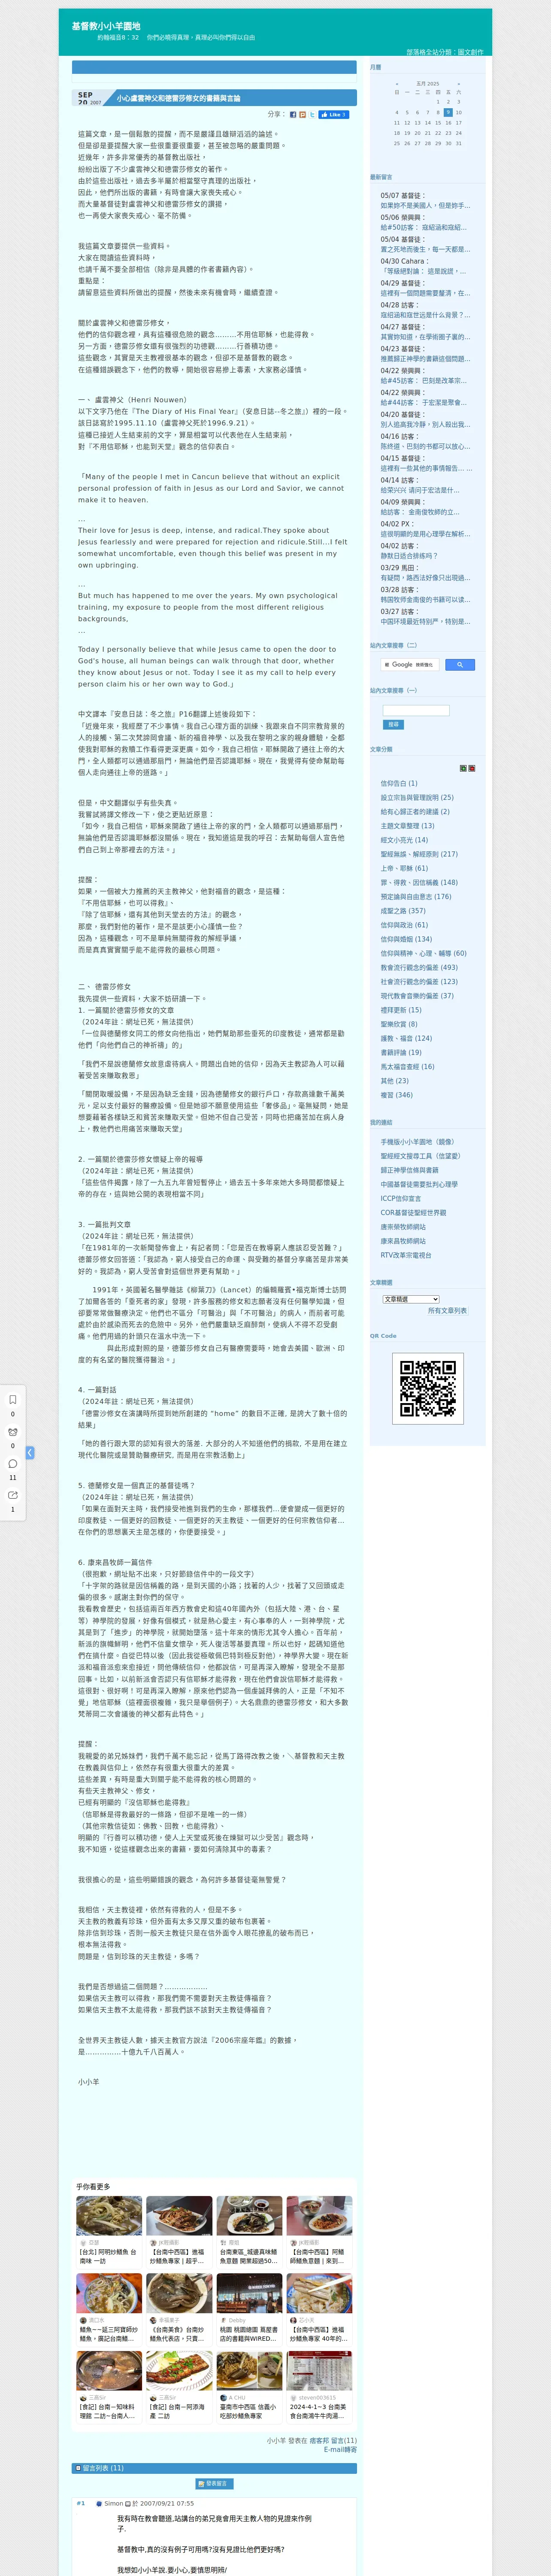Click the blue 搜尋 button below the search field
The image size is (551, 2576).
(x=393, y=725)
